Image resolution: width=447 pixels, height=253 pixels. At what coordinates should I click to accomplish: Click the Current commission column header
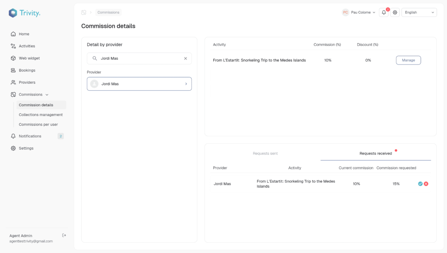pos(356,168)
